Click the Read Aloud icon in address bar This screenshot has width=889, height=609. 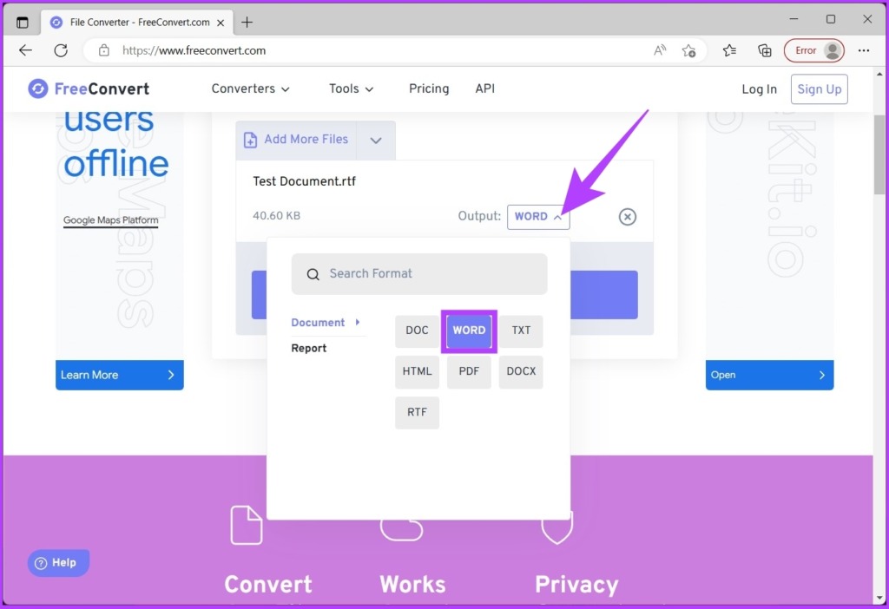pos(660,50)
